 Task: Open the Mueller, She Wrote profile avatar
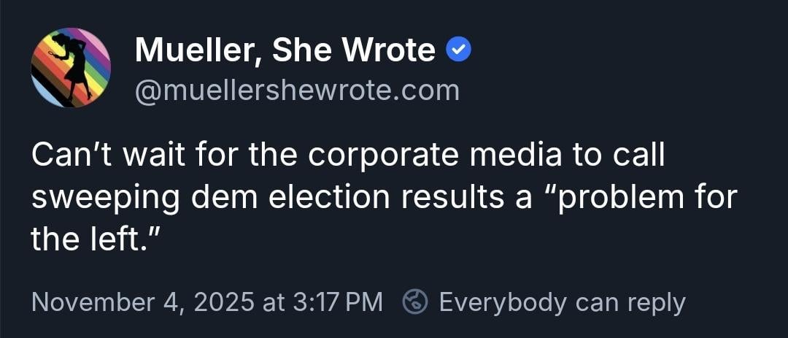point(71,68)
